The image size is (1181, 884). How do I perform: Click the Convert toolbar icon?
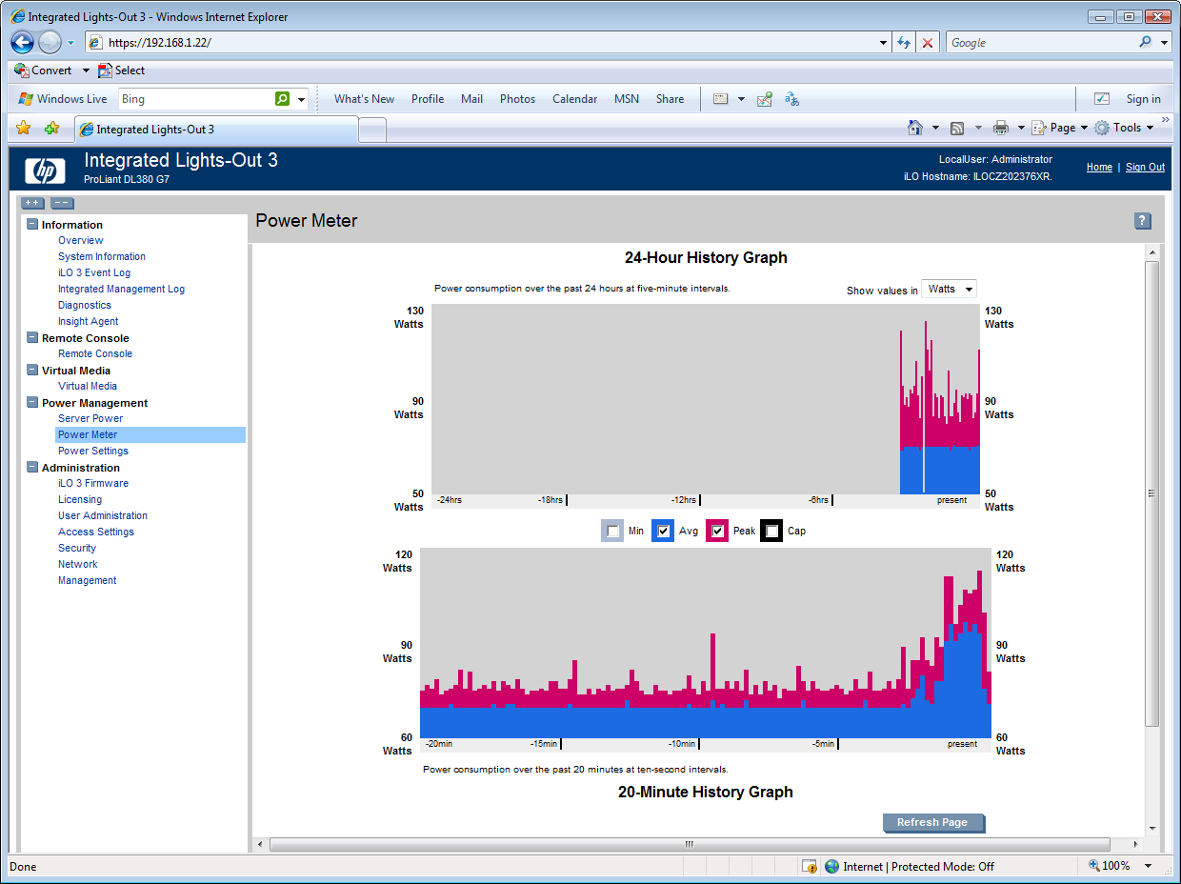22,70
